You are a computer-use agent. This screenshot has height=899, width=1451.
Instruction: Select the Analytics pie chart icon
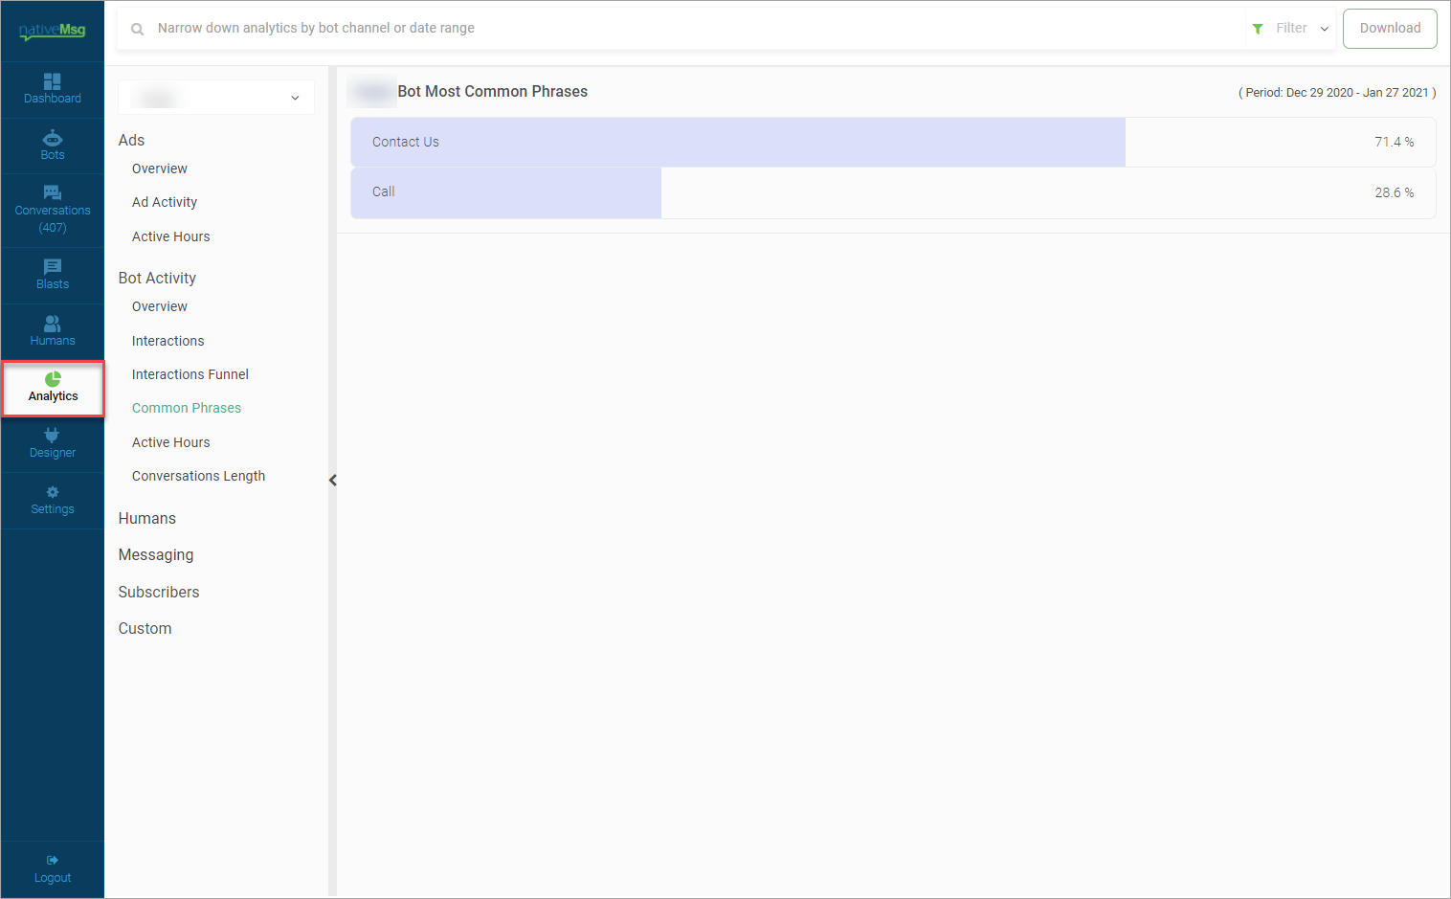53,379
